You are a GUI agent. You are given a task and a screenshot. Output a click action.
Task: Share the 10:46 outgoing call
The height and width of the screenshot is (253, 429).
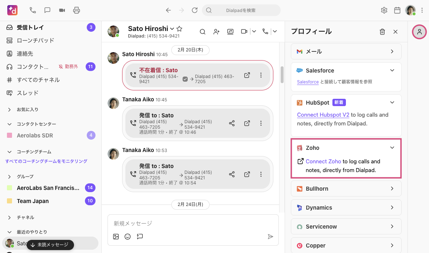[x=232, y=123]
